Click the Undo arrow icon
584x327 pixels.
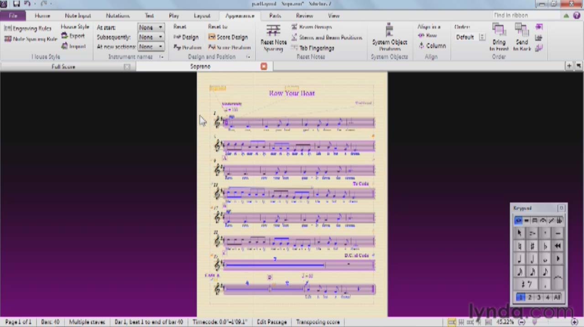[x=27, y=4]
